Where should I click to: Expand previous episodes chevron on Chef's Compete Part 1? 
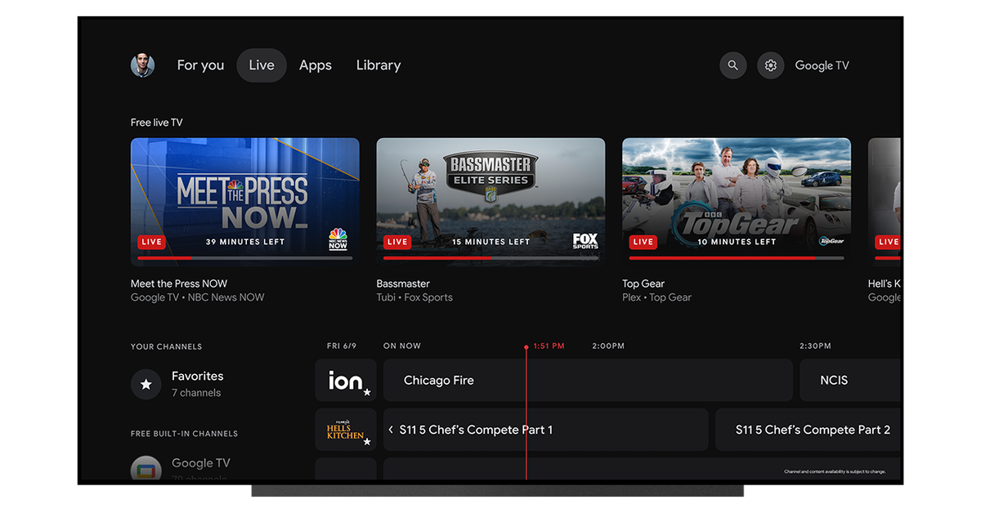click(391, 429)
